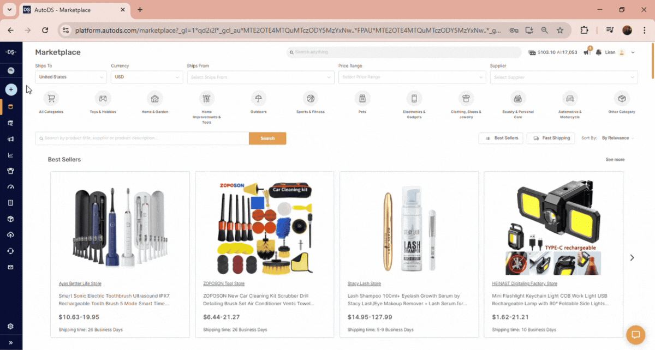Enable the Best Sellers filter

coord(501,138)
